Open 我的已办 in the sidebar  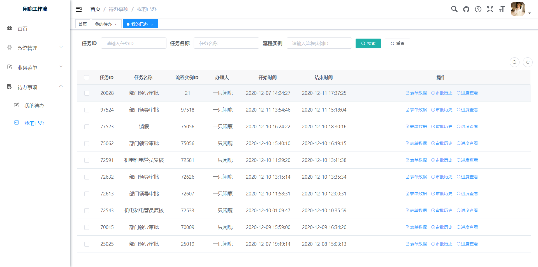[x=35, y=123]
